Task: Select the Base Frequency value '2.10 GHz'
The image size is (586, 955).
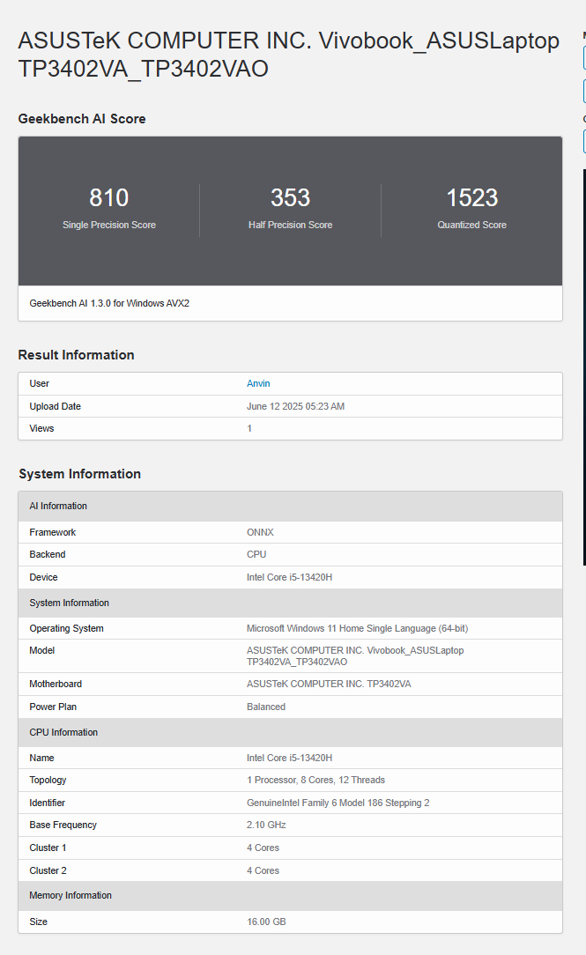Action: tap(266, 825)
